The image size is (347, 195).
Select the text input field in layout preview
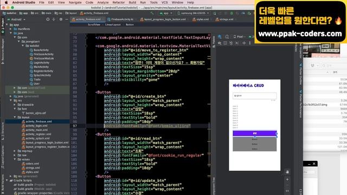[254, 96]
